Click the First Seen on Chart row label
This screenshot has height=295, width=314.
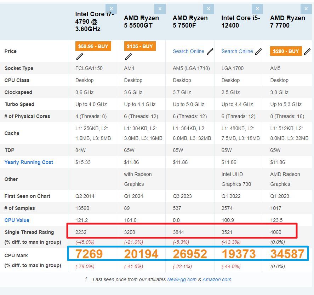click(x=27, y=196)
